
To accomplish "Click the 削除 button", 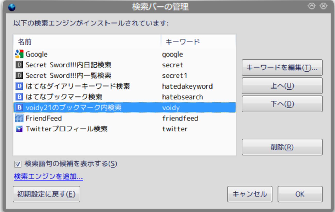I will pos(282,147).
